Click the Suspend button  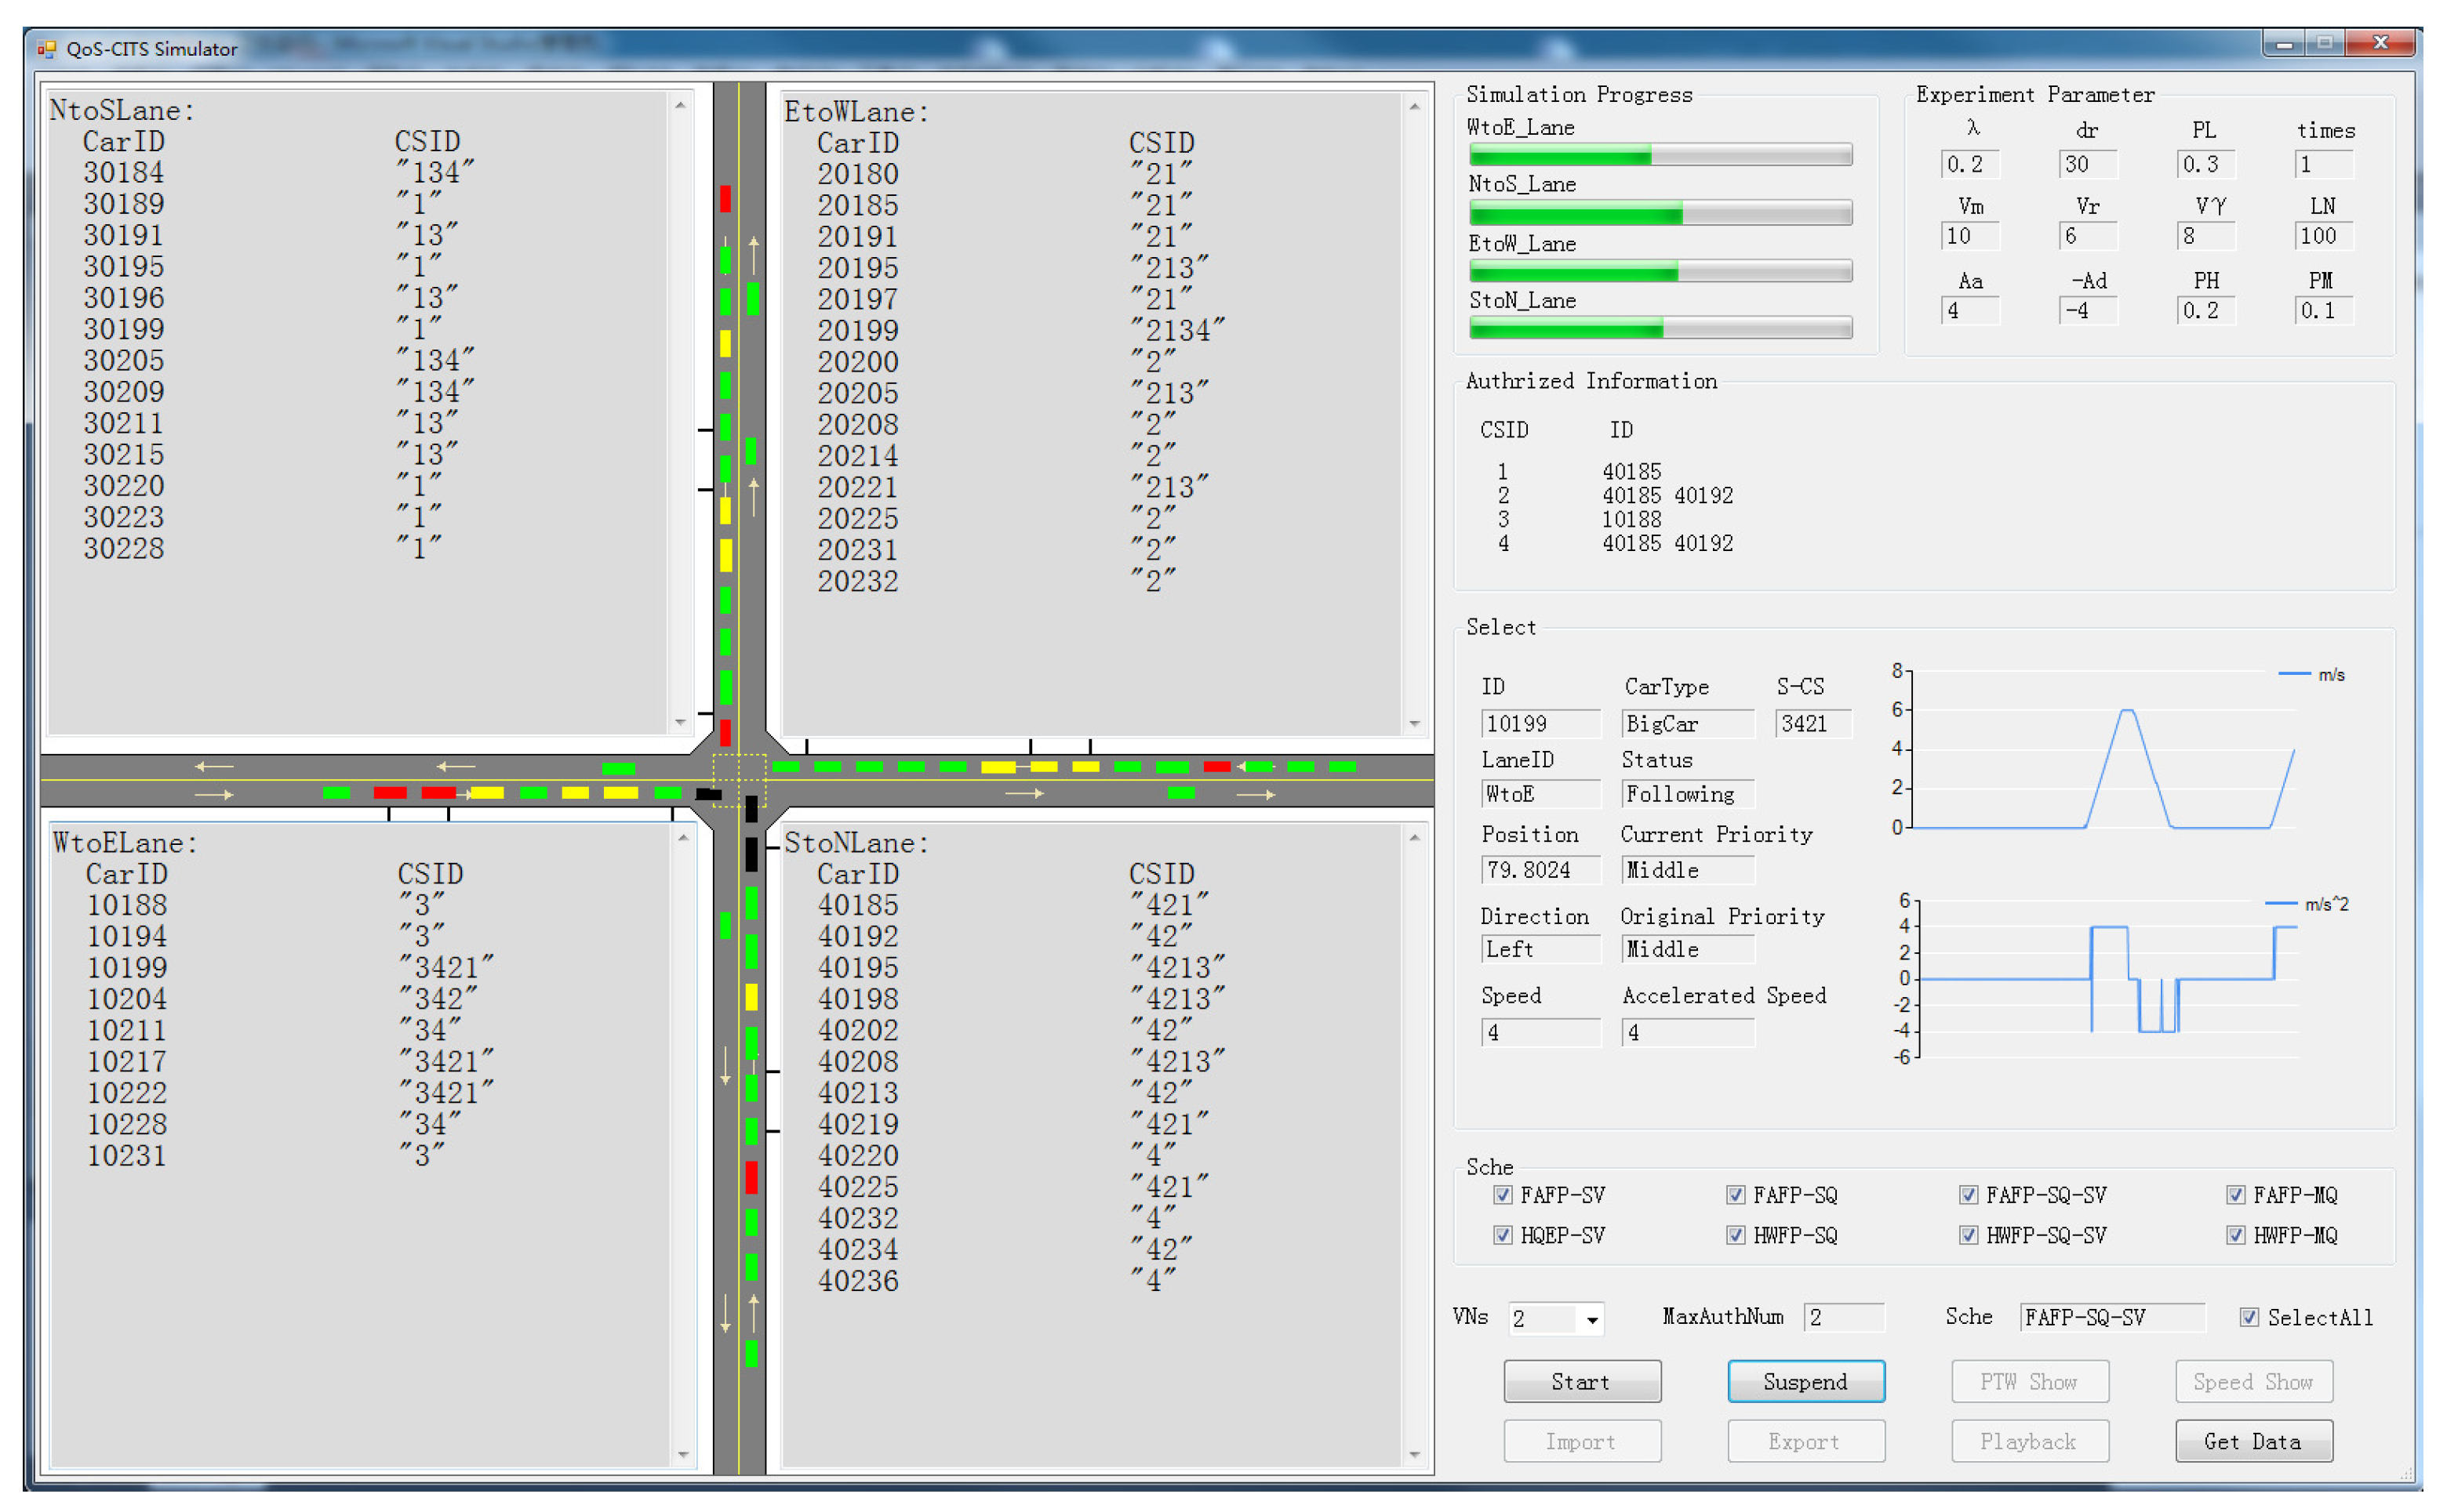[x=1805, y=1381]
